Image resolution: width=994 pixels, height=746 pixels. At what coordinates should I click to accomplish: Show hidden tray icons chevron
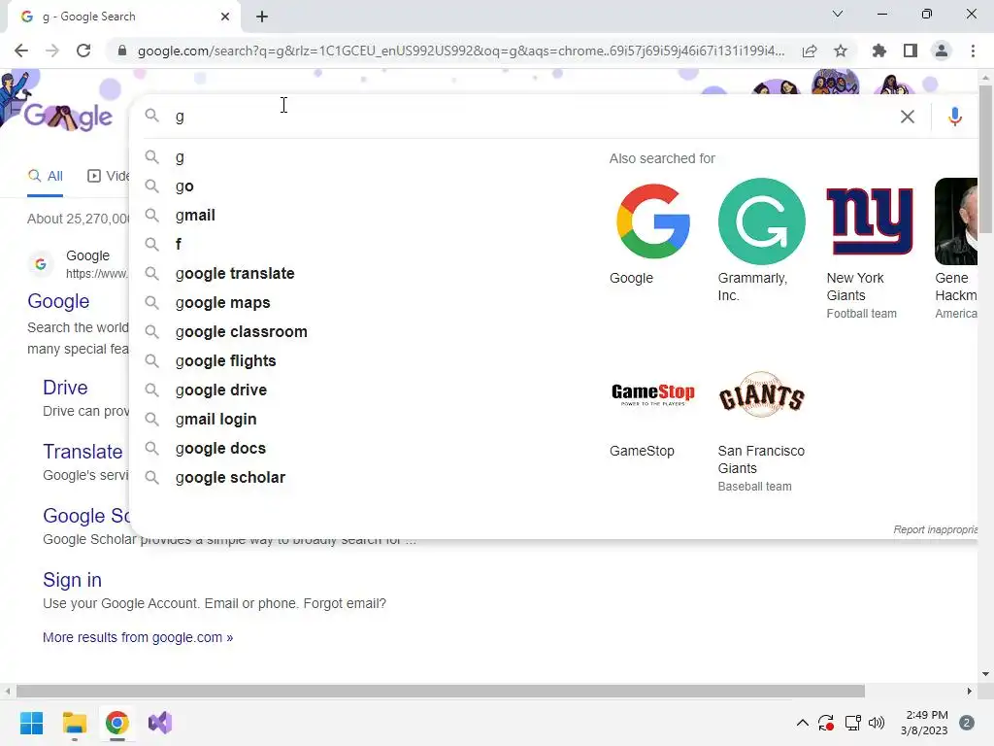point(802,723)
